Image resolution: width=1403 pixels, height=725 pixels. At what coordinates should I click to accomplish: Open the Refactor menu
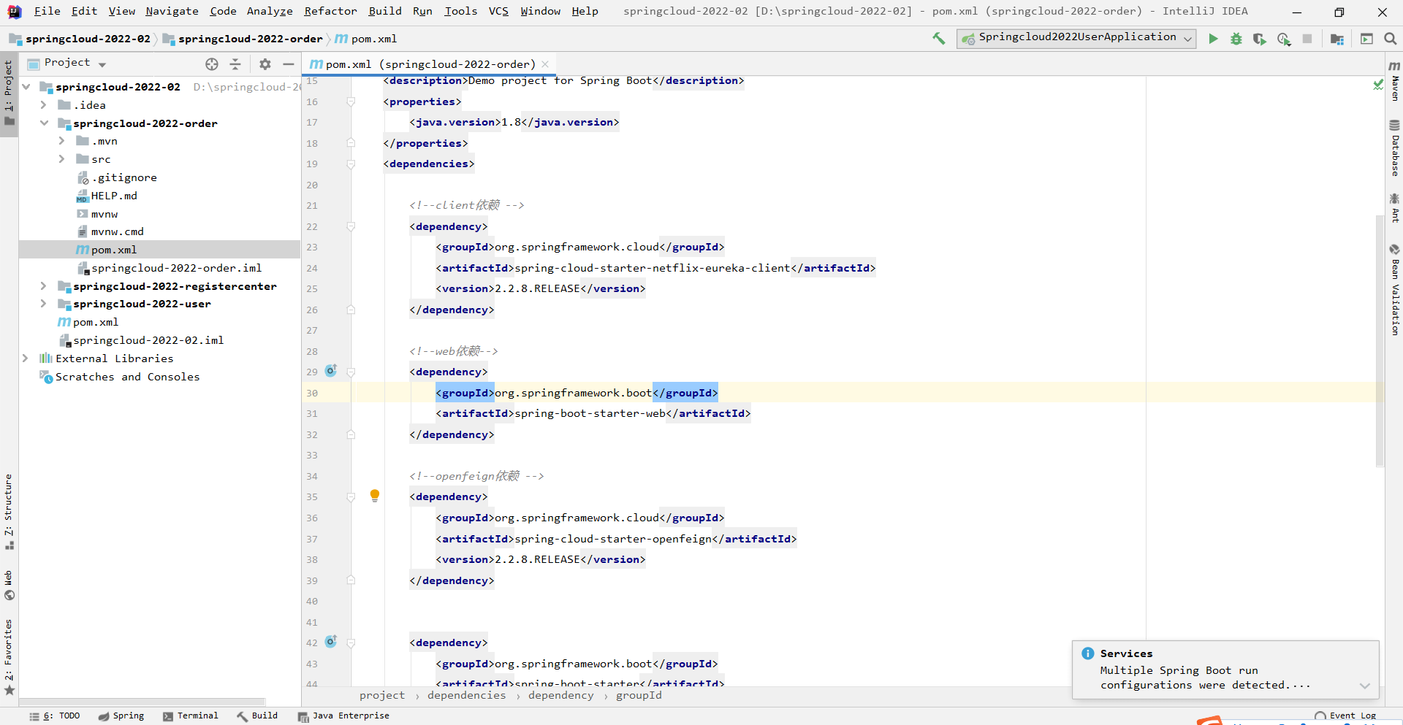point(330,11)
